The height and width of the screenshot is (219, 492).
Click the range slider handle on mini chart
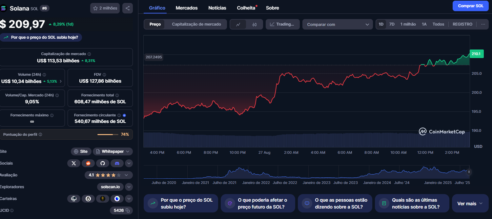[469, 172]
